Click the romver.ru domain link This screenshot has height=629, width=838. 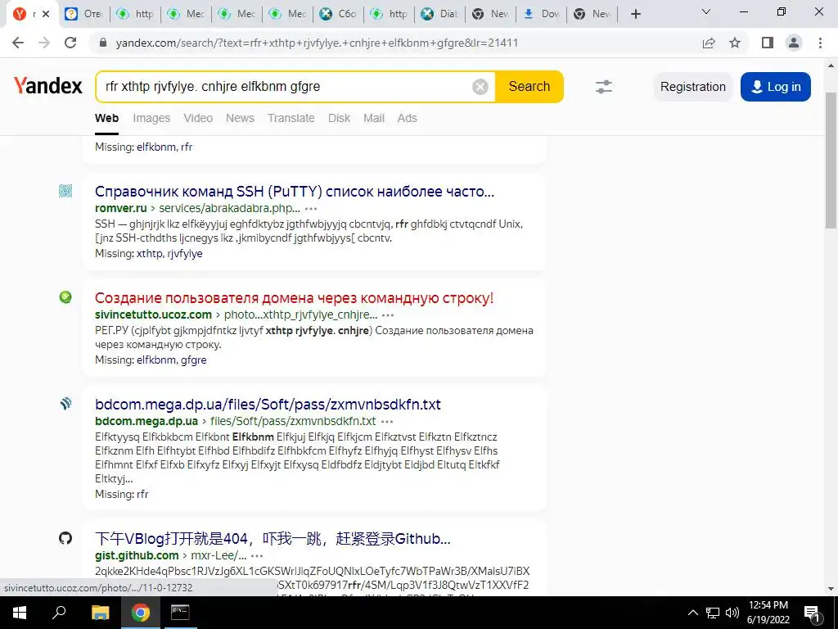coord(121,208)
